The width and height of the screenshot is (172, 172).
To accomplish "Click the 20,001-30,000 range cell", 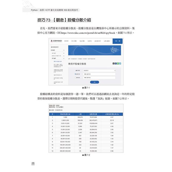I will coord(65,132).
